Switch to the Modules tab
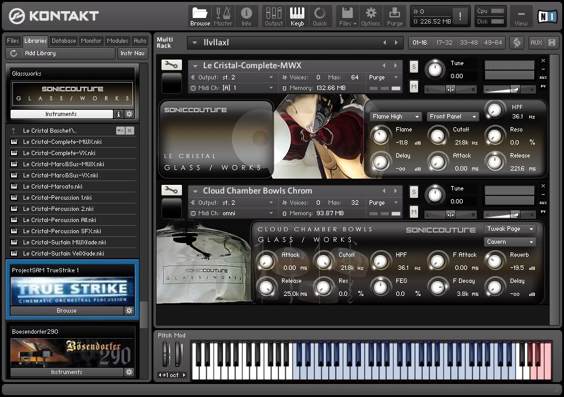This screenshot has height=397, width=564. 117,40
